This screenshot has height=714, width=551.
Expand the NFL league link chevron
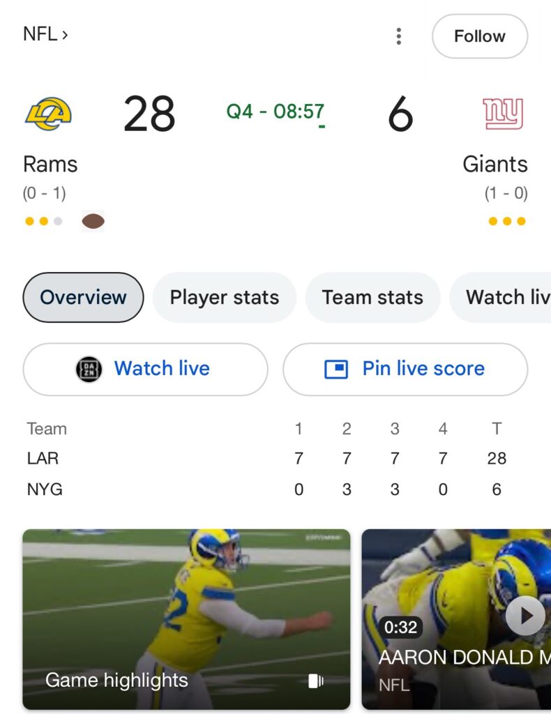point(65,35)
